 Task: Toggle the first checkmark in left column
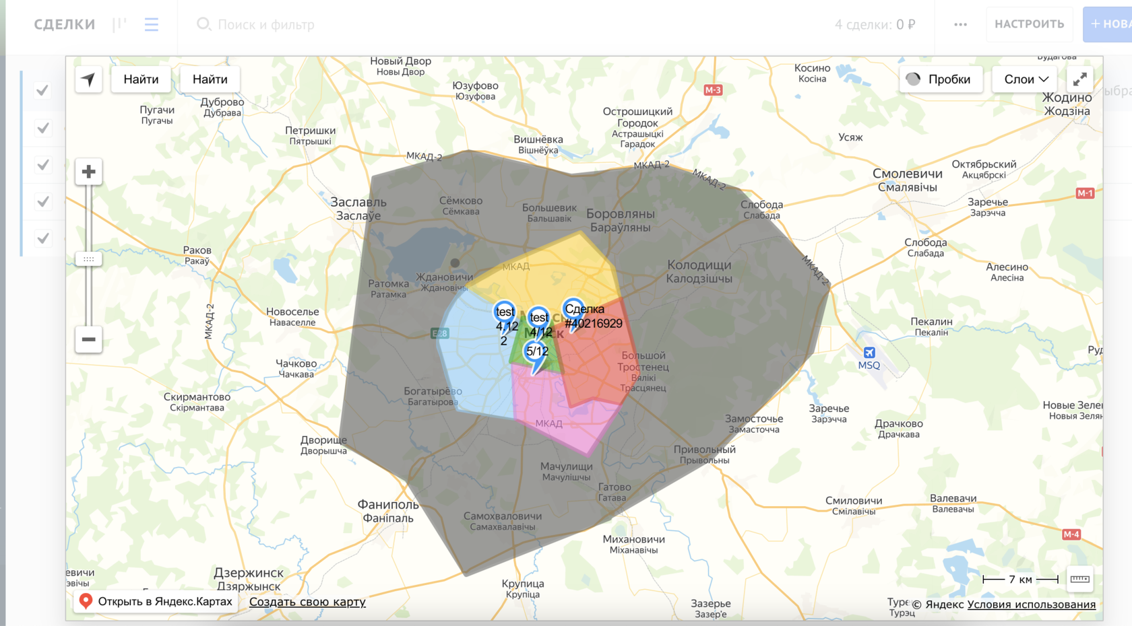click(42, 90)
